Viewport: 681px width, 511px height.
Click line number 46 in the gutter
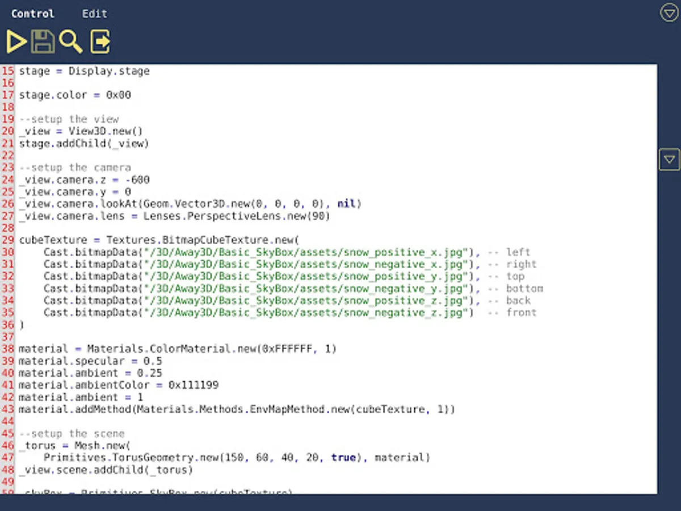tap(7, 446)
